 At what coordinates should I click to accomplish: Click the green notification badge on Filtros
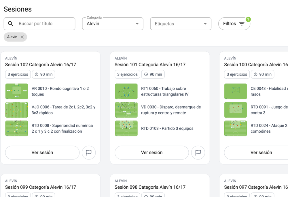pos(248,19)
